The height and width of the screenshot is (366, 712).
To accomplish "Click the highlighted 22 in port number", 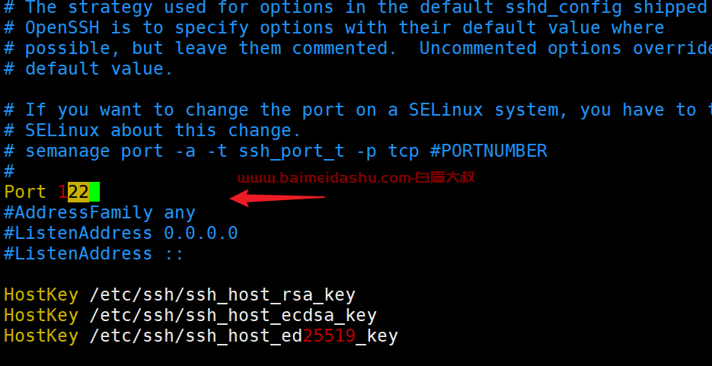I will [78, 192].
